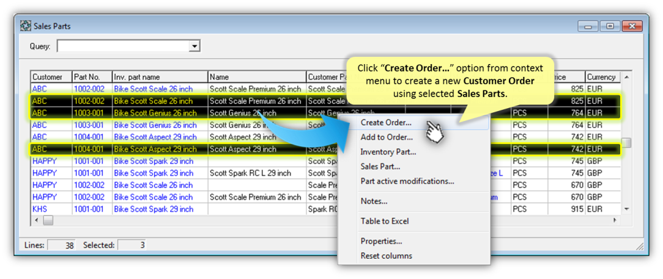The image size is (663, 279).
Task: Open Sales Part... from the context menu
Action: [380, 166]
